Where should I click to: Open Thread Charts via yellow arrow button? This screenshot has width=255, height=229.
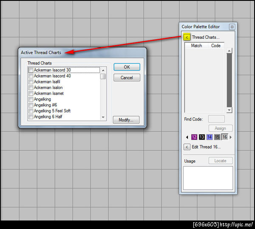coord(187,37)
